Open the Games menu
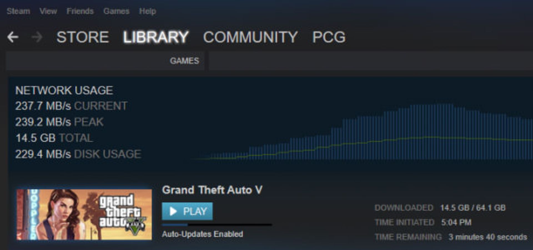 (x=116, y=11)
